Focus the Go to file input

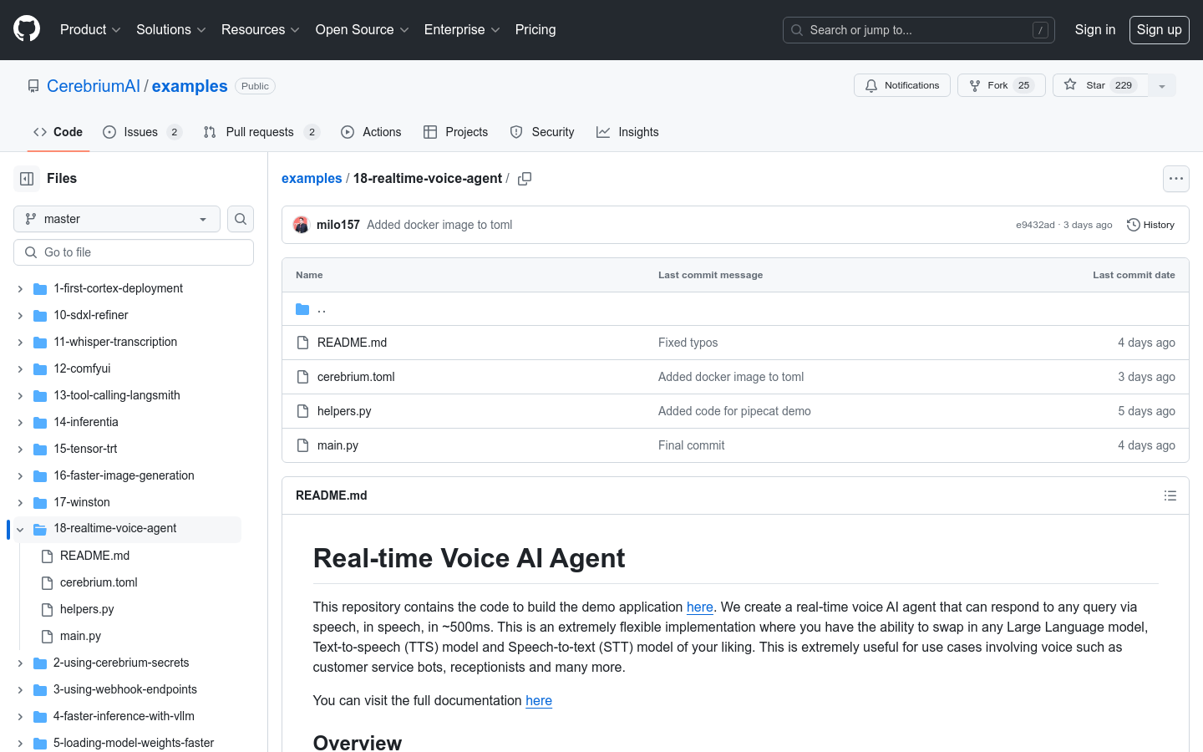[134, 252]
